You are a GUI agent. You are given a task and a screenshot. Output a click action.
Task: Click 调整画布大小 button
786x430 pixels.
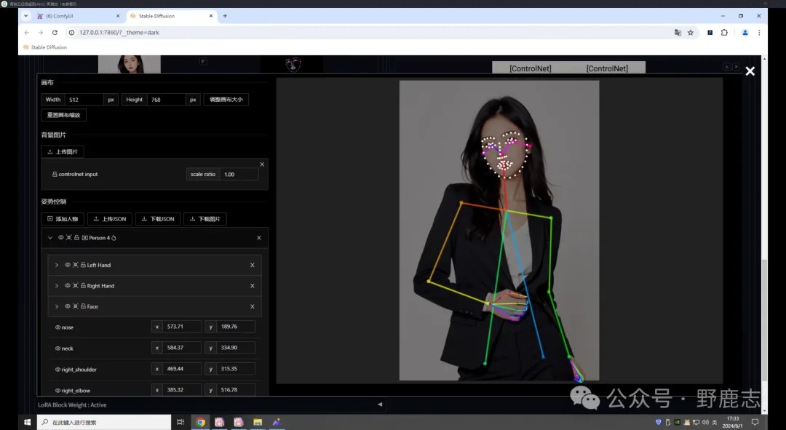[226, 99]
